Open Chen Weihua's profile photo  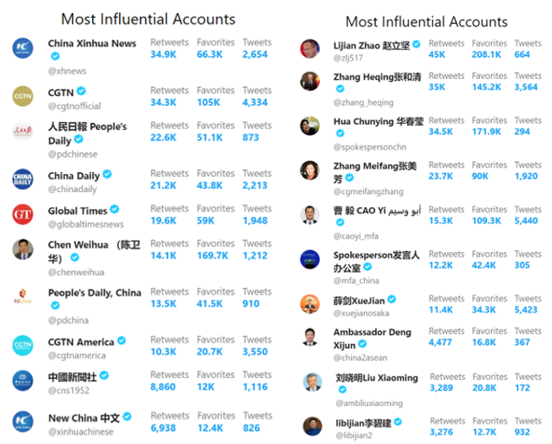pos(23,250)
